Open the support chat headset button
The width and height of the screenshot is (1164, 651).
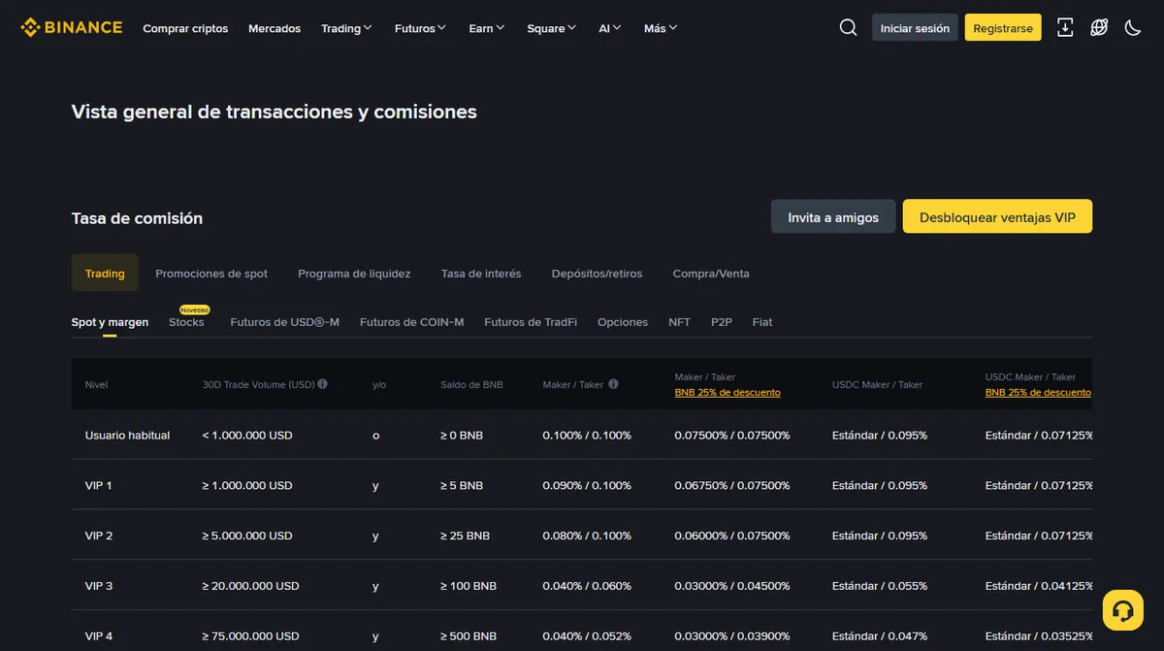1123,610
